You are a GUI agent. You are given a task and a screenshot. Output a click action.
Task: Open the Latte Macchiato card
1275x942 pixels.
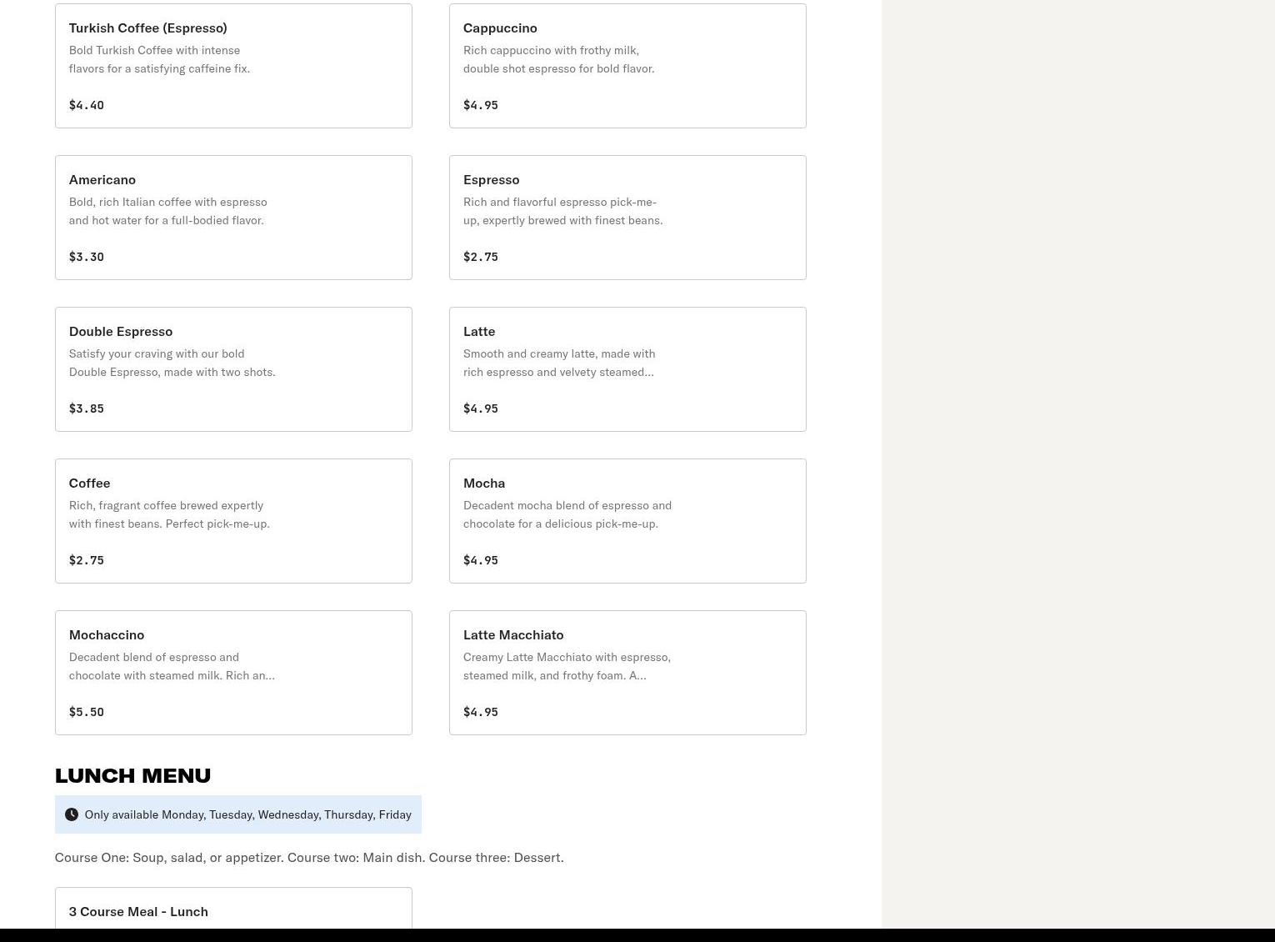627,673
